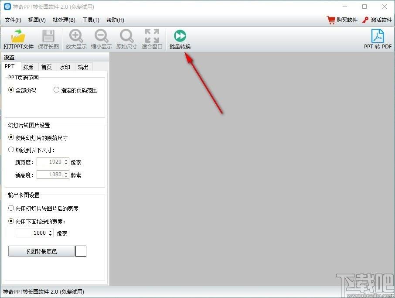This screenshot has width=395, height=298.
Task: Select 使用下面指定的宽度 radio
Action: pos(11,221)
